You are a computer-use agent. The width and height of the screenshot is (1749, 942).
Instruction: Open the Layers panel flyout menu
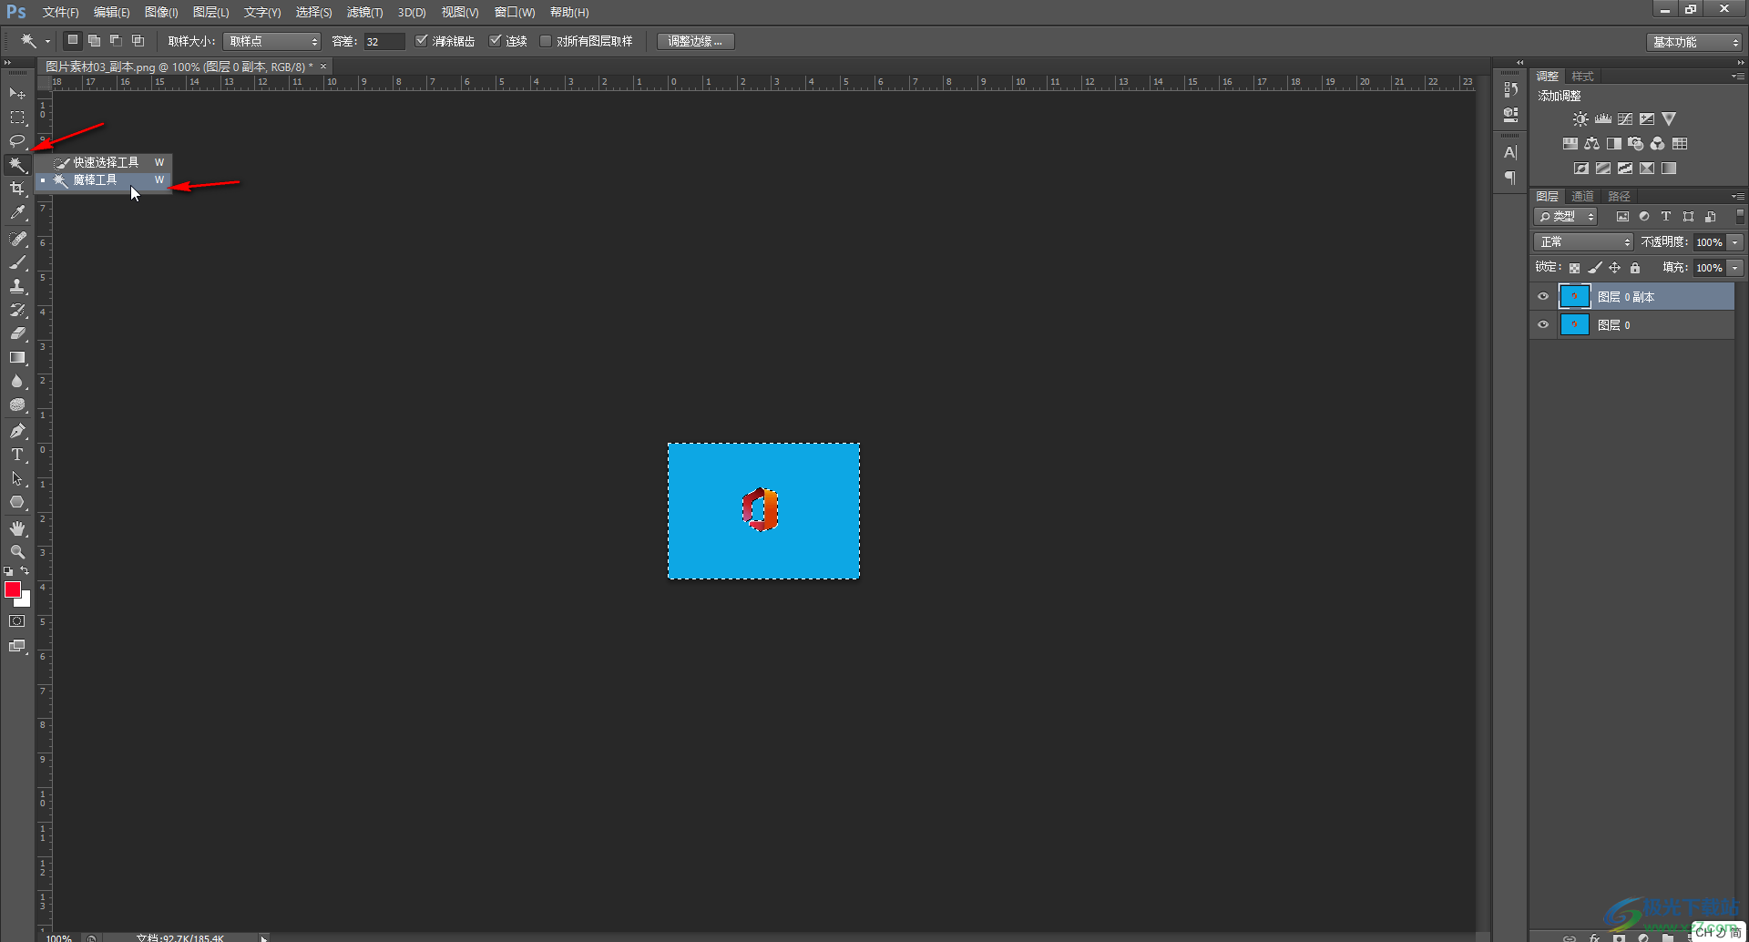(1738, 197)
